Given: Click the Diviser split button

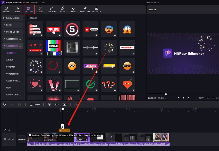Looking at the screenshot, I should click(x=35, y=105).
